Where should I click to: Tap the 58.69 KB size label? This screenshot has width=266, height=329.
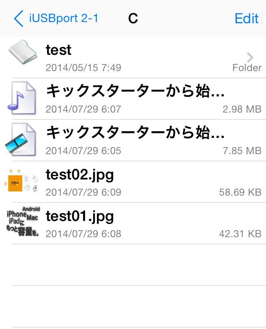pos(240,192)
